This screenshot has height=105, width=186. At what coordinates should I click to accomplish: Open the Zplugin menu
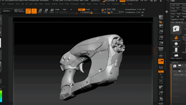[124, 4]
